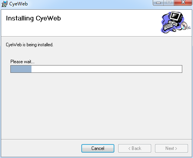Click the CyeWeb title text in title bar
The height and width of the screenshot is (158, 193).
[x=18, y=4]
